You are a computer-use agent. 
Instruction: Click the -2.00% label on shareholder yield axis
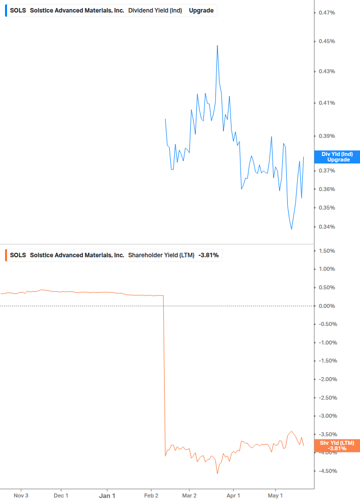tap(328, 379)
